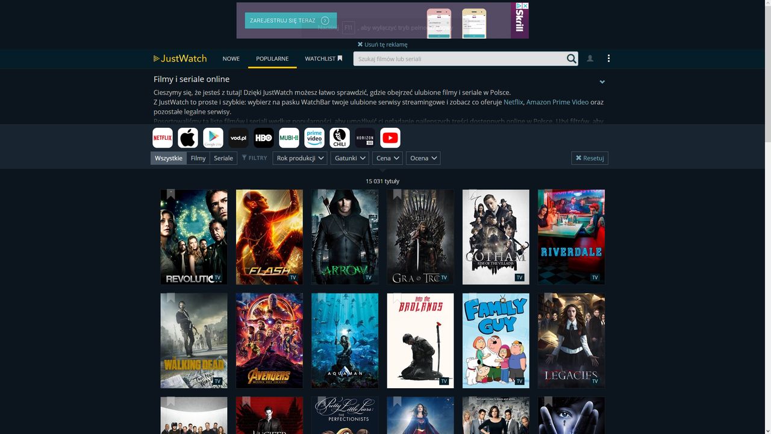771x434 pixels.
Task: Open the Gatunki genre dropdown
Action: [350, 158]
